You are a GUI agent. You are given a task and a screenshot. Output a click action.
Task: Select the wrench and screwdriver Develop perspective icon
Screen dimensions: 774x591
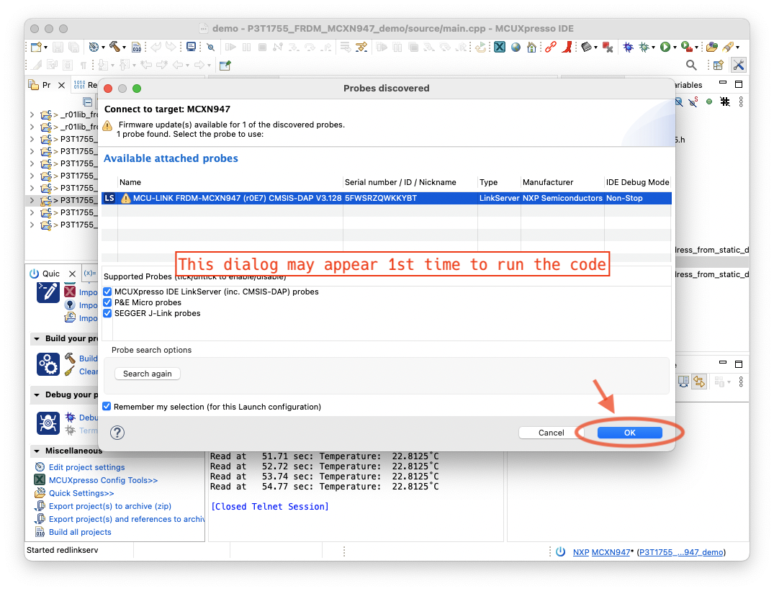click(x=739, y=65)
